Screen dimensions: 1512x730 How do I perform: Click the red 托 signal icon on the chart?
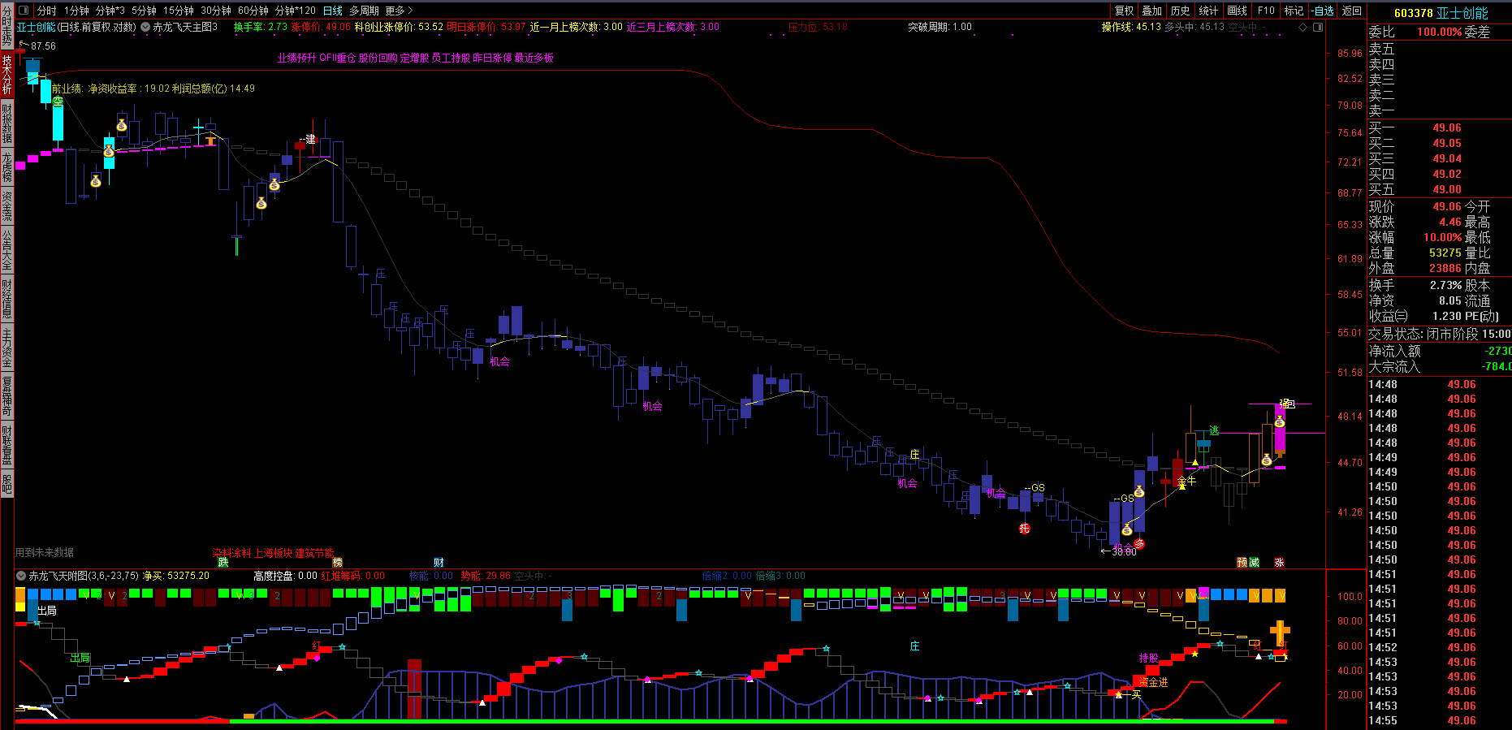coord(1025,528)
